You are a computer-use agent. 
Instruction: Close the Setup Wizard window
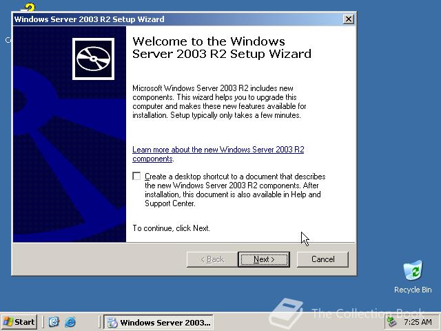[348, 19]
